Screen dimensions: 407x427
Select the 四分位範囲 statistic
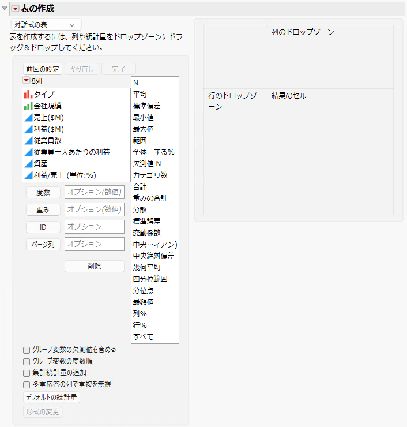150,279
